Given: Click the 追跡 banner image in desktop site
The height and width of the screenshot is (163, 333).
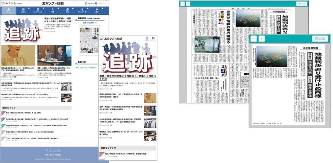Looking at the screenshot, I should click(22, 30).
